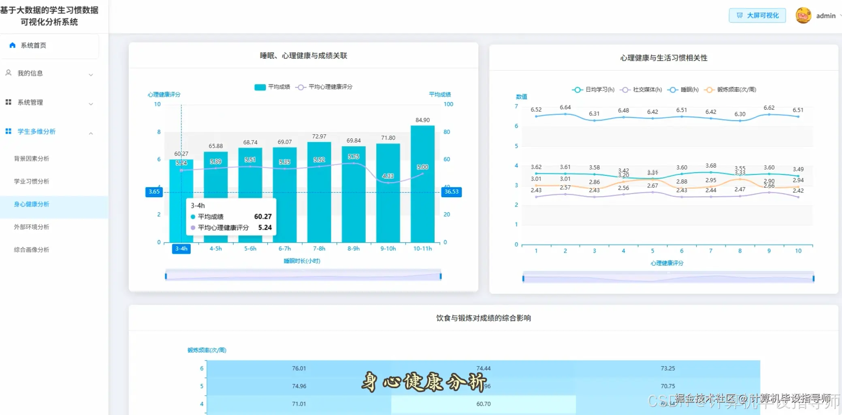This screenshot has height=415, width=842.
Task: Toggle 睡眠(h) legend series
Action: [x=683, y=89]
